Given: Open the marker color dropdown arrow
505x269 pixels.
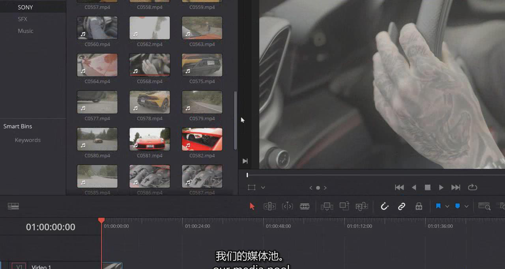Looking at the screenshot, I should tap(466, 206).
